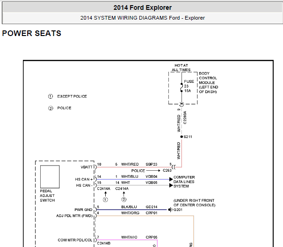Click the 'EXCEPT POLICE' legend note
Screen dimensions: 283x247
click(72, 96)
